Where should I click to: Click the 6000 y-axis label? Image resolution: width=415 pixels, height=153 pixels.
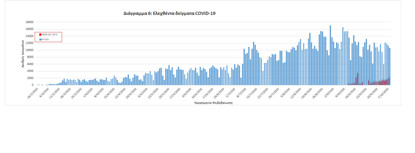pyautogui.click(x=31, y=64)
